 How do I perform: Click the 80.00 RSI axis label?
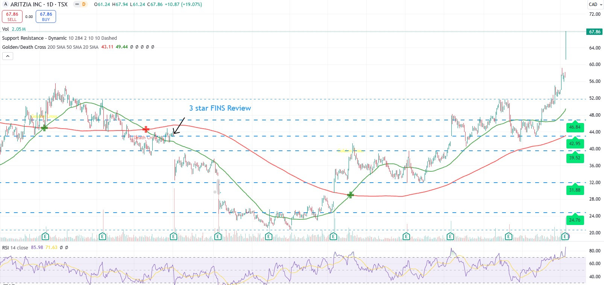(x=595, y=251)
